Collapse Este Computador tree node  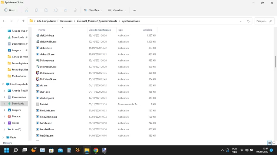3,84
